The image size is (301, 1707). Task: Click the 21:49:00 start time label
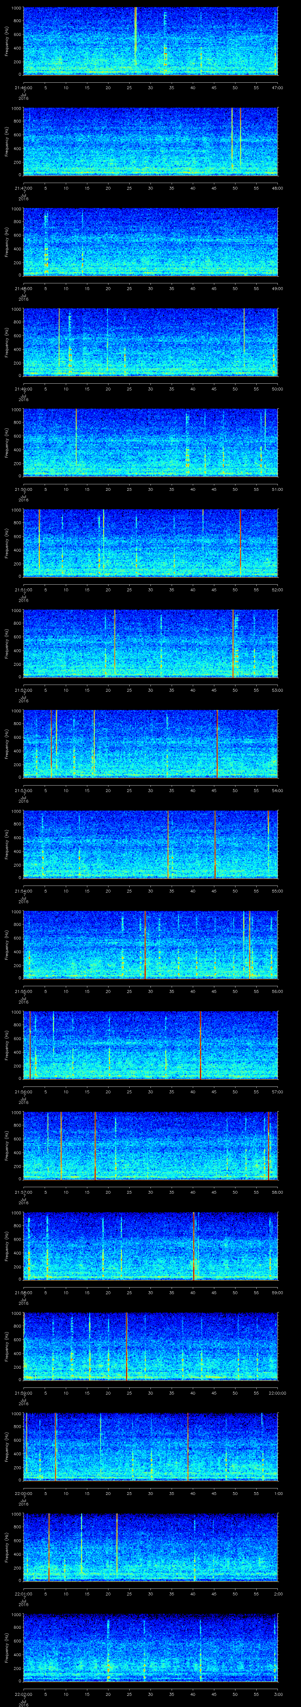(24, 389)
